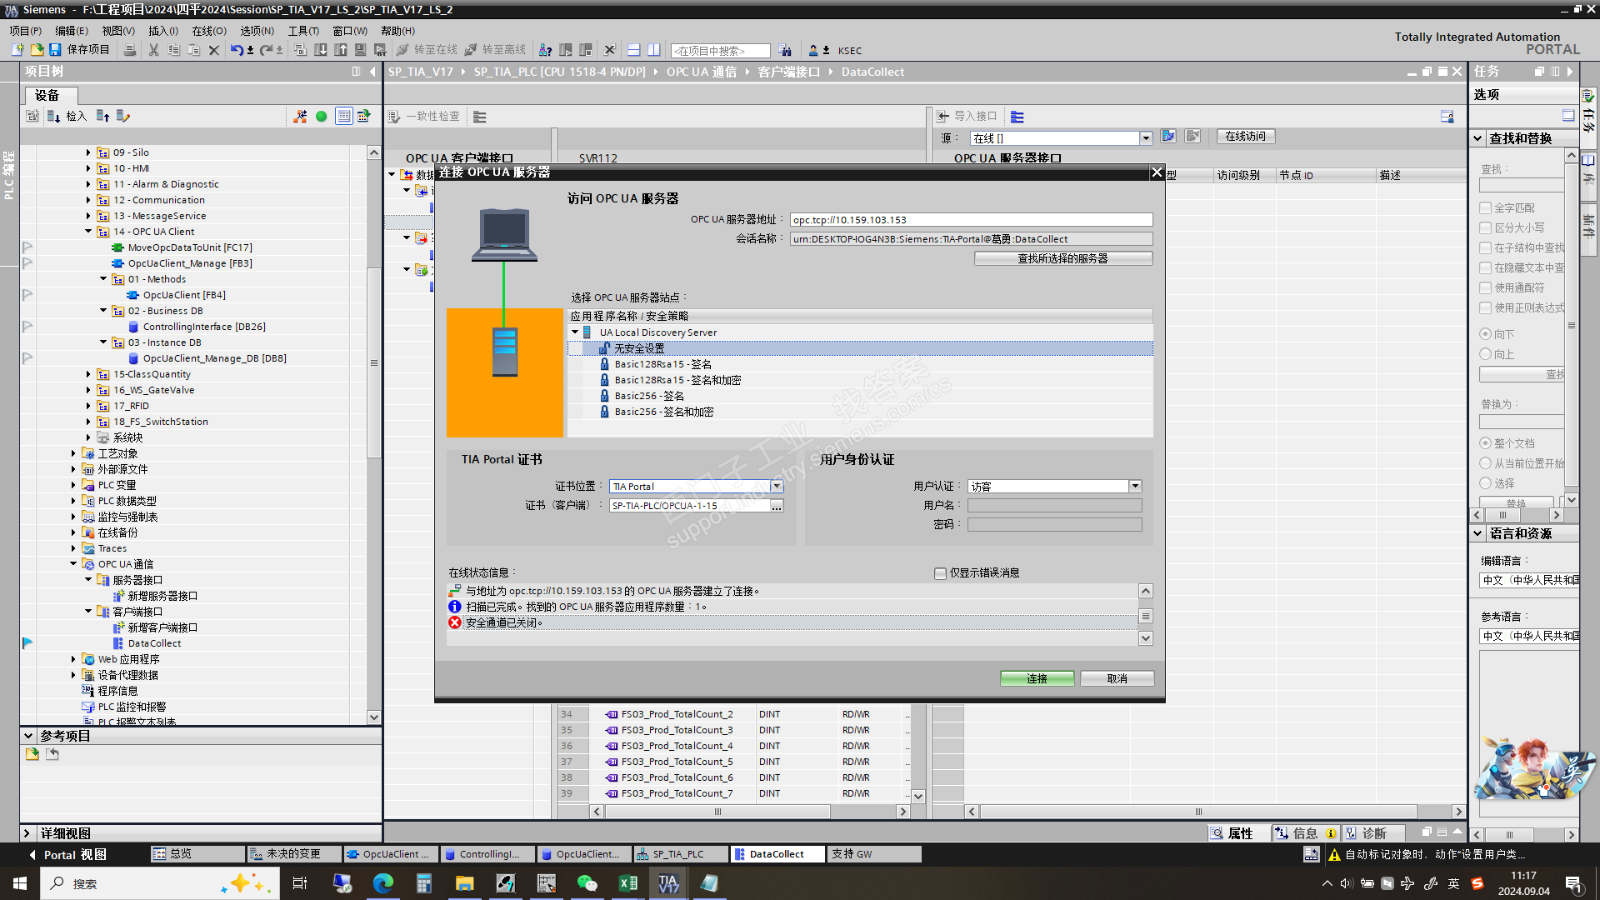
Task: Click the Save project icon in toolbar
Action: coord(55,50)
